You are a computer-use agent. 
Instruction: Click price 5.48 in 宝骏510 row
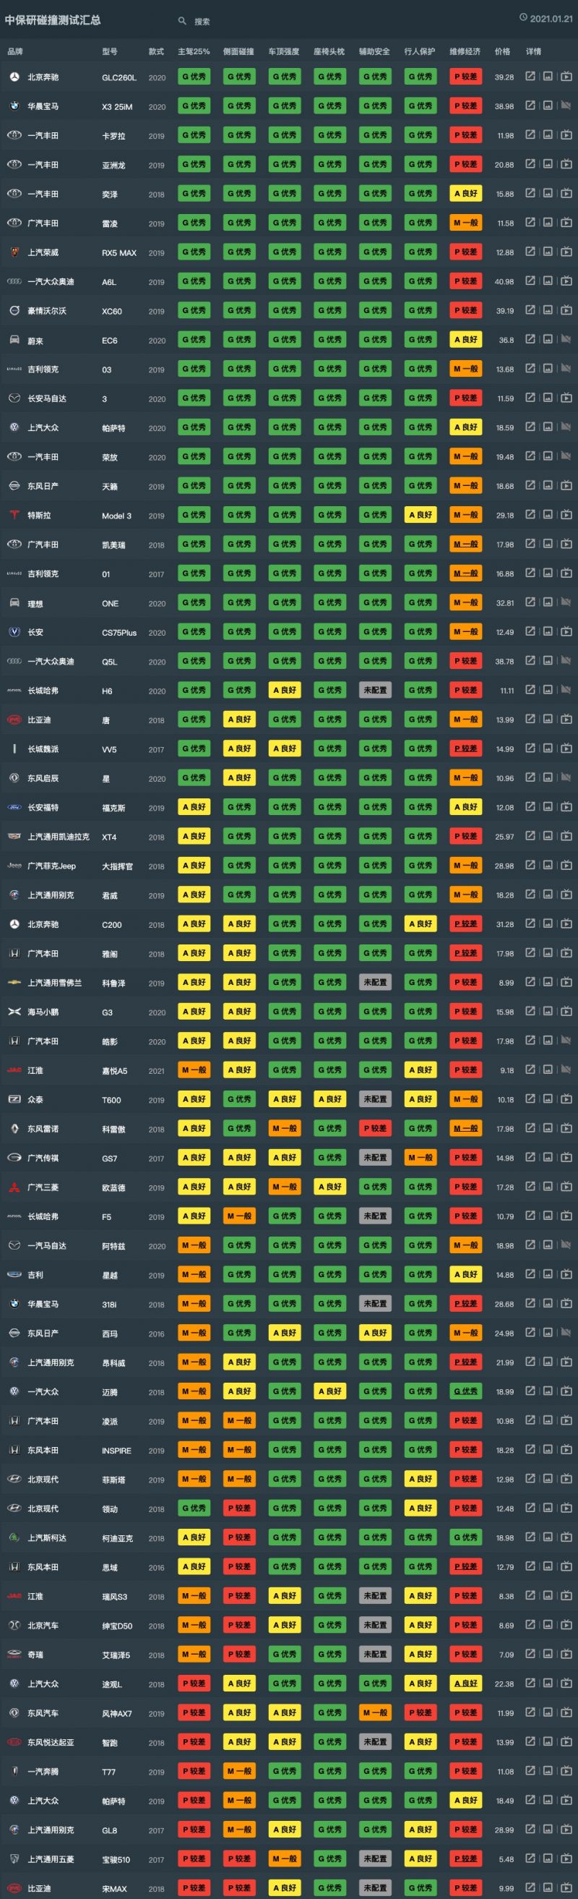coord(506,1859)
